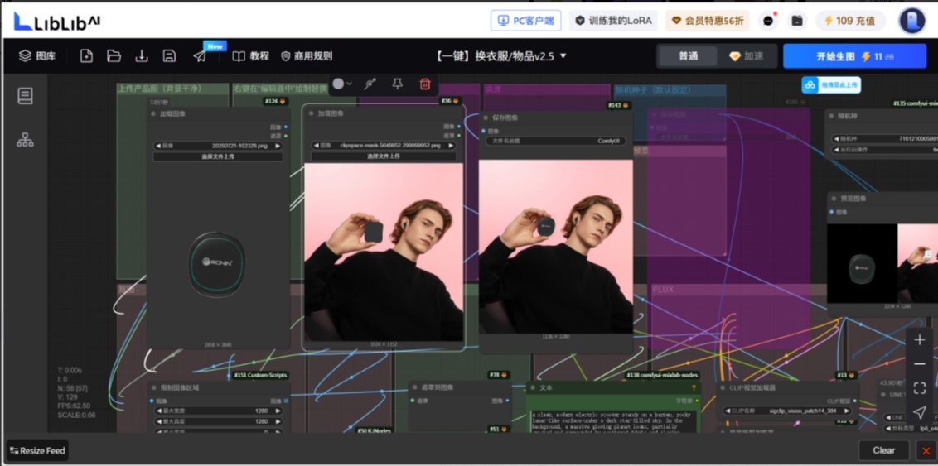The image size is (938, 466).
Task: Open 训练我的LoRA
Action: coord(613,21)
